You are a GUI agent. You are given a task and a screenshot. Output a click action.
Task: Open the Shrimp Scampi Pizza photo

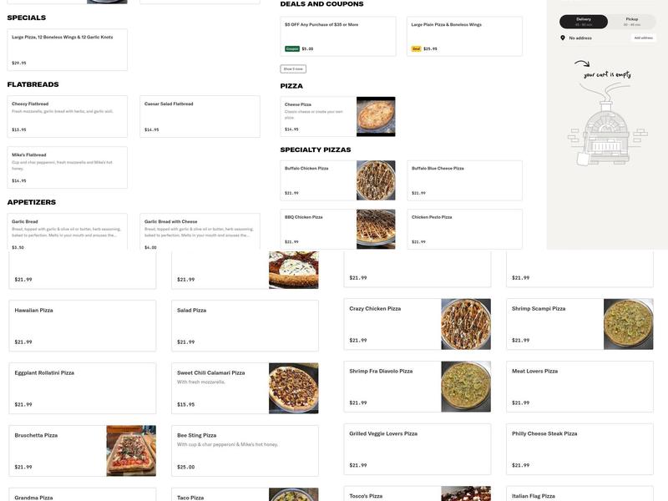tap(628, 324)
